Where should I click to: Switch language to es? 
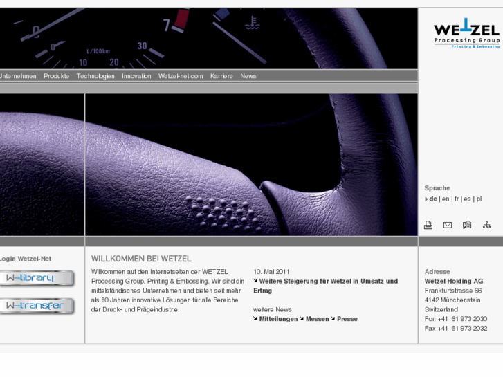pyautogui.click(x=468, y=199)
